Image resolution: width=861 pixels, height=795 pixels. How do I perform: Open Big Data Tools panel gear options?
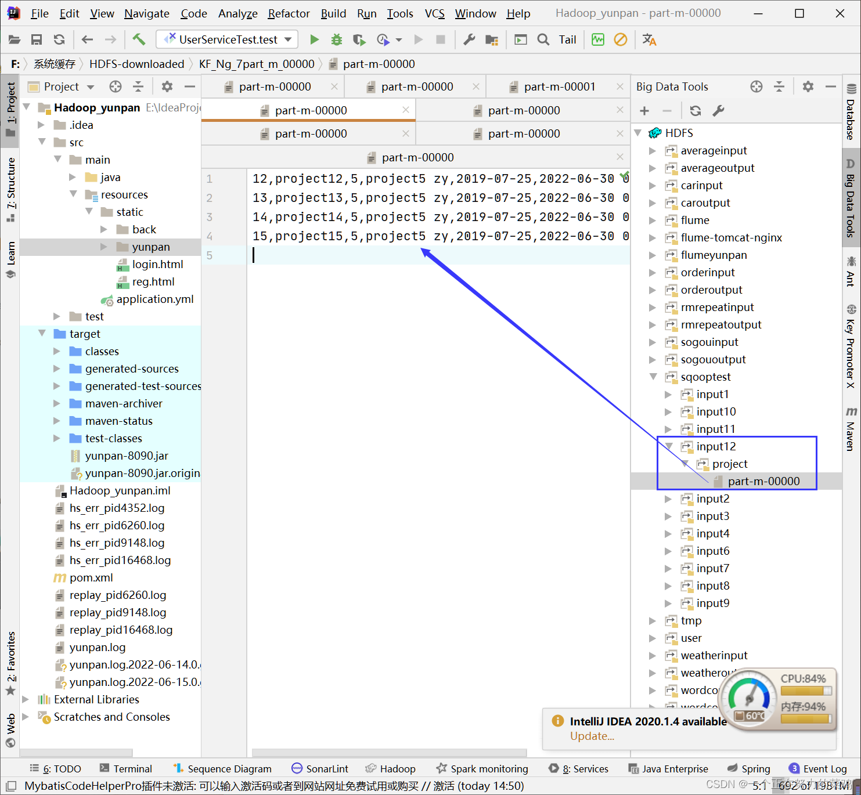tap(808, 86)
